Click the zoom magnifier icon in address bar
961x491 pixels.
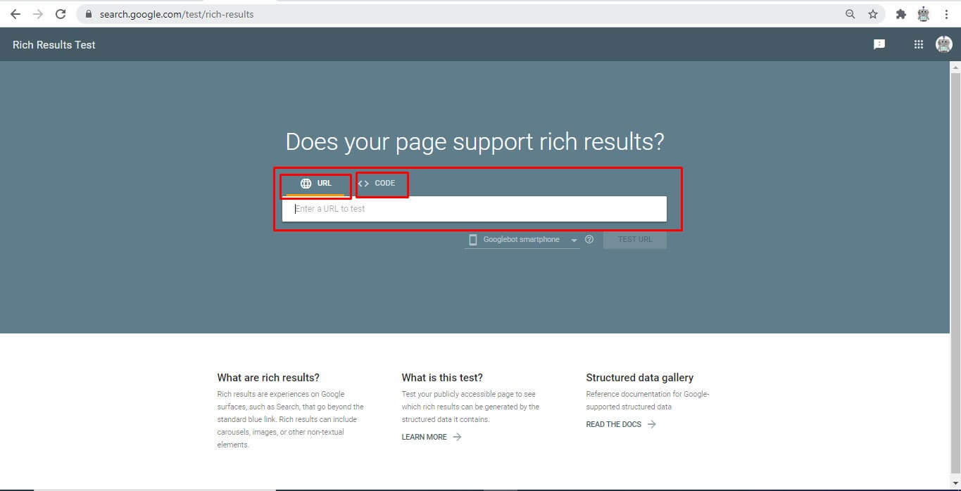tap(850, 14)
